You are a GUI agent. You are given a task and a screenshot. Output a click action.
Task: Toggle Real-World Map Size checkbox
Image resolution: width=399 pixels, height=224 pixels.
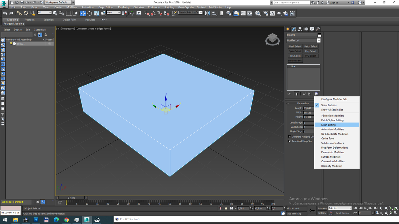tap(290, 141)
